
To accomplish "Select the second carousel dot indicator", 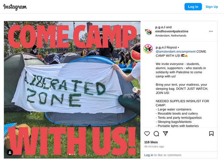I will 72,154.
